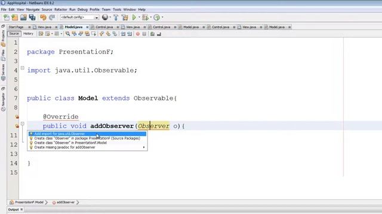Image resolution: width=382 pixels, height=214 pixels.
Task: Switch editor to Source view
Action: (14, 33)
